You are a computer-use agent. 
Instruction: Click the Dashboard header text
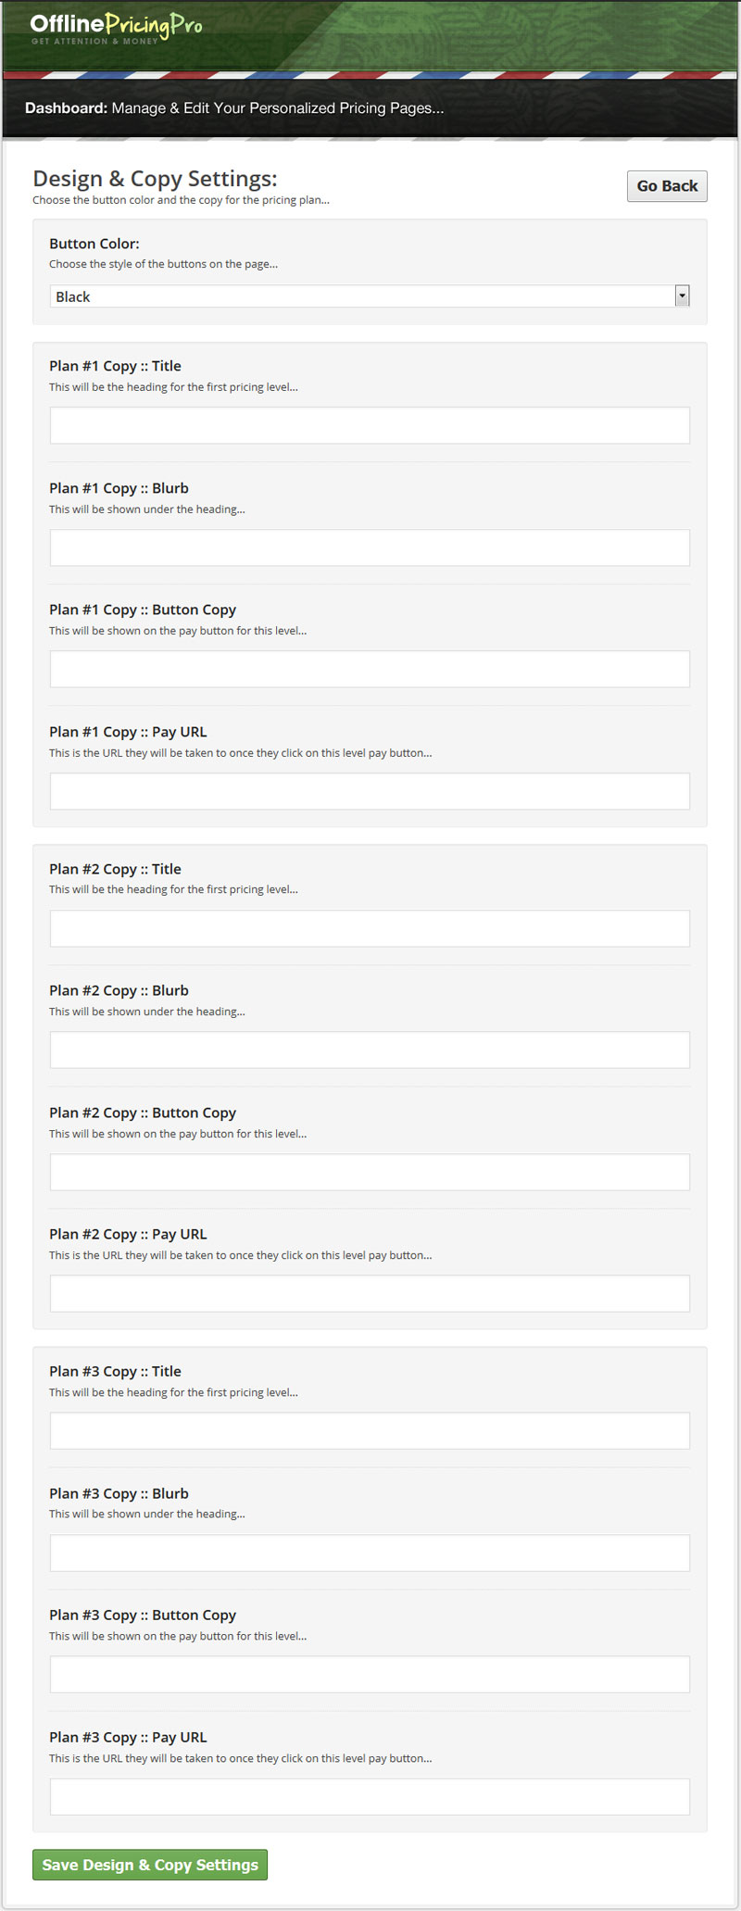[x=234, y=108]
